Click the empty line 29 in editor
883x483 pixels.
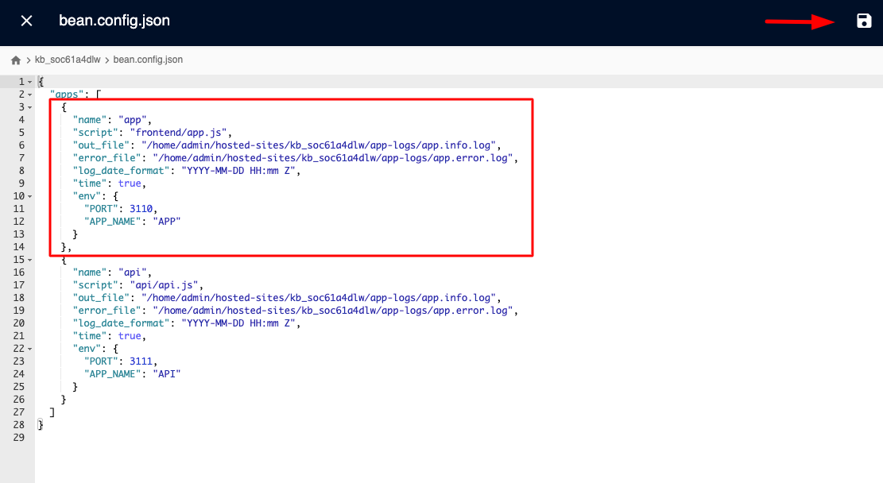238,438
